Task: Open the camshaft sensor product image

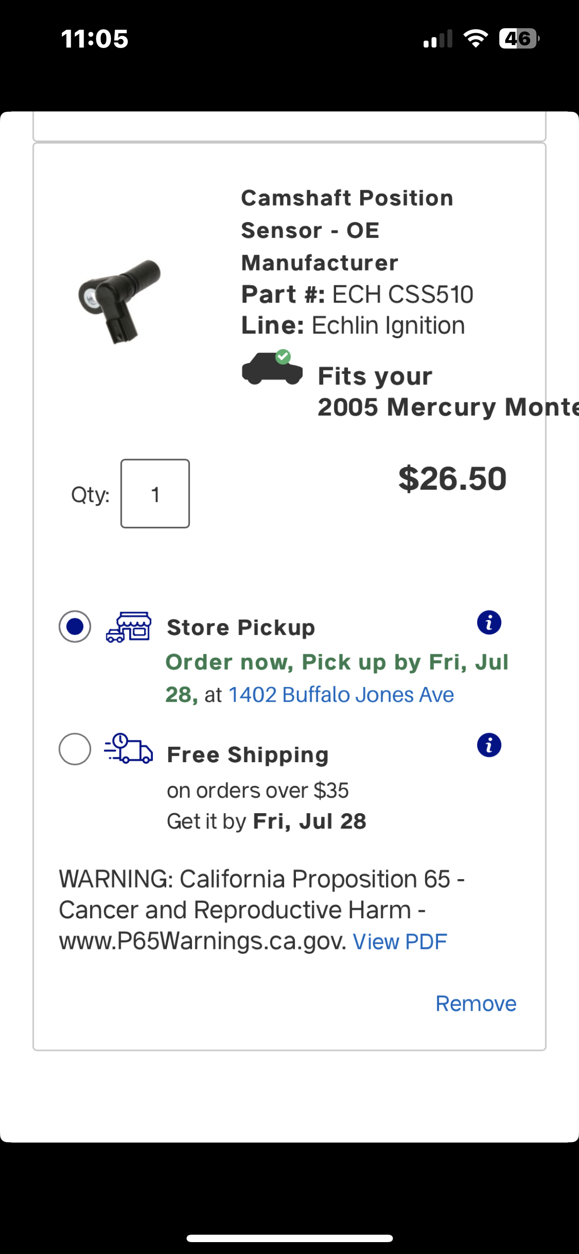Action: point(120,300)
